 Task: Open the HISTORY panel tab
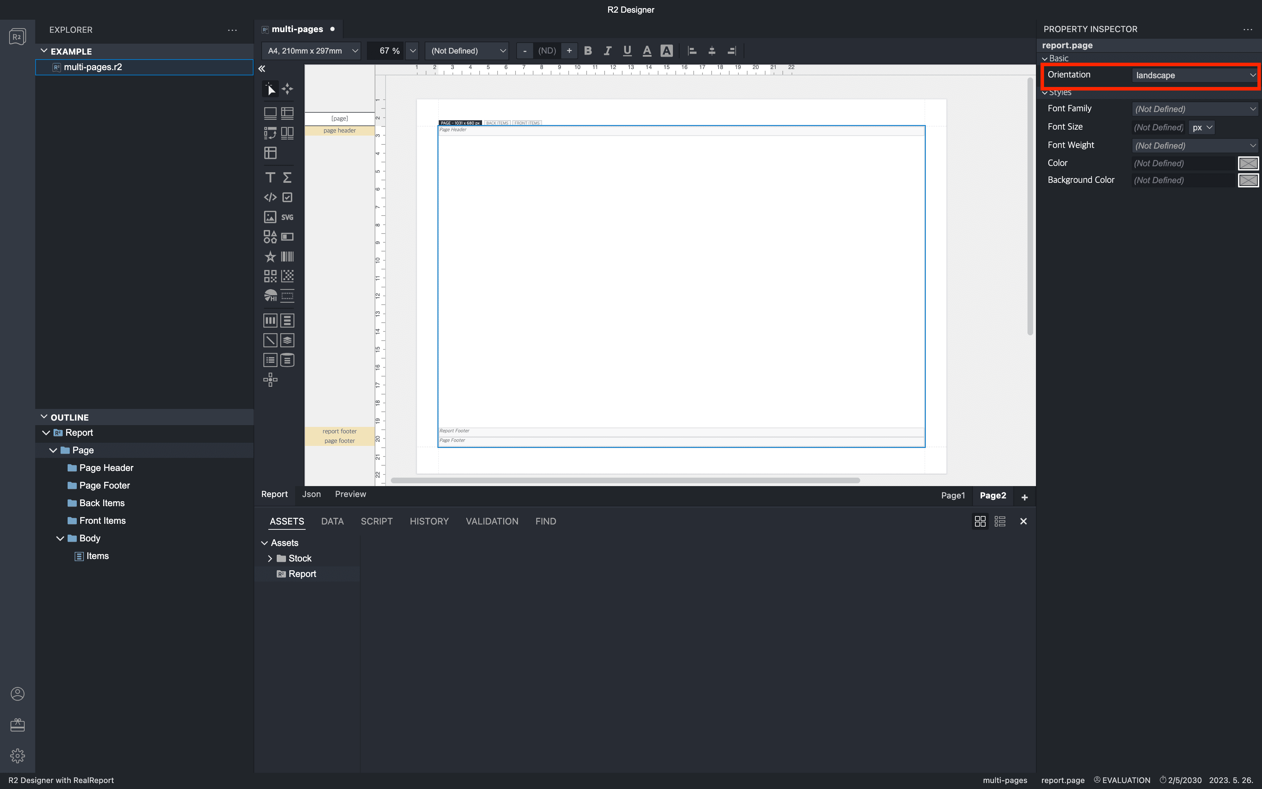coord(429,521)
